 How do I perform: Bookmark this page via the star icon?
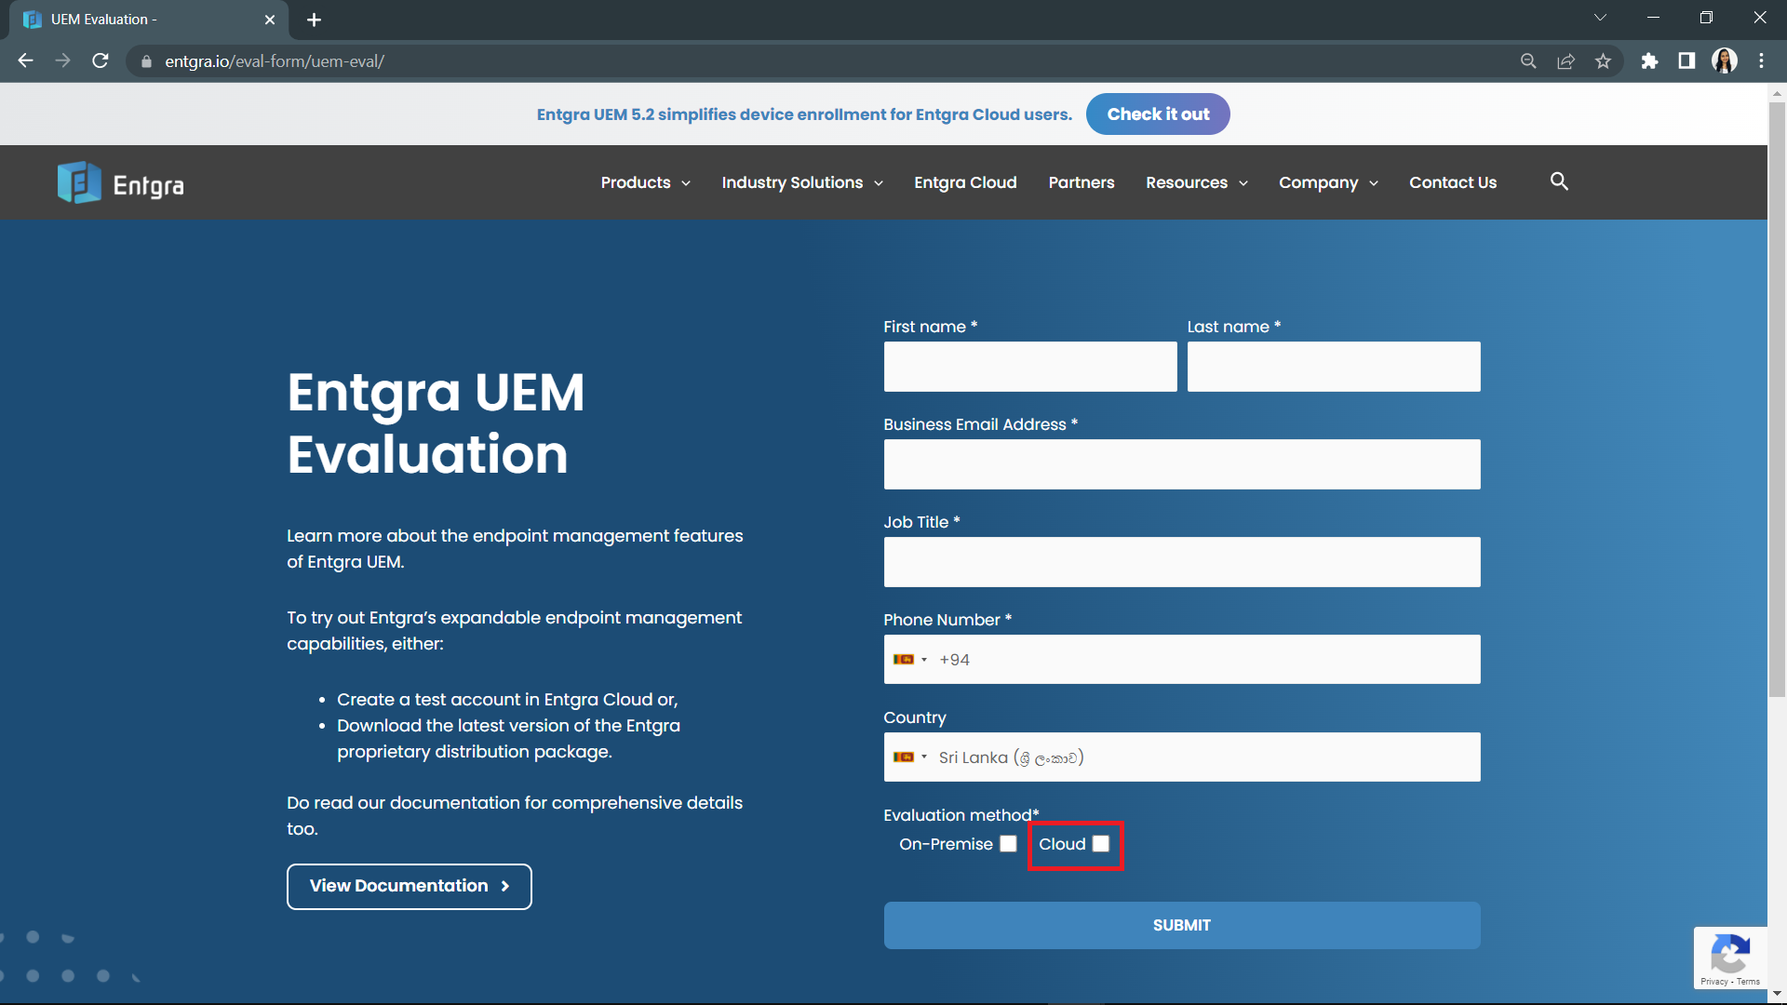1604,60
